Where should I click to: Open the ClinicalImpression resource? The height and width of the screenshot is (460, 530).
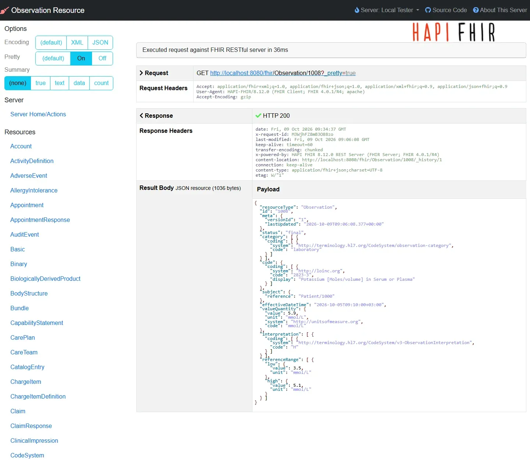pos(34,441)
